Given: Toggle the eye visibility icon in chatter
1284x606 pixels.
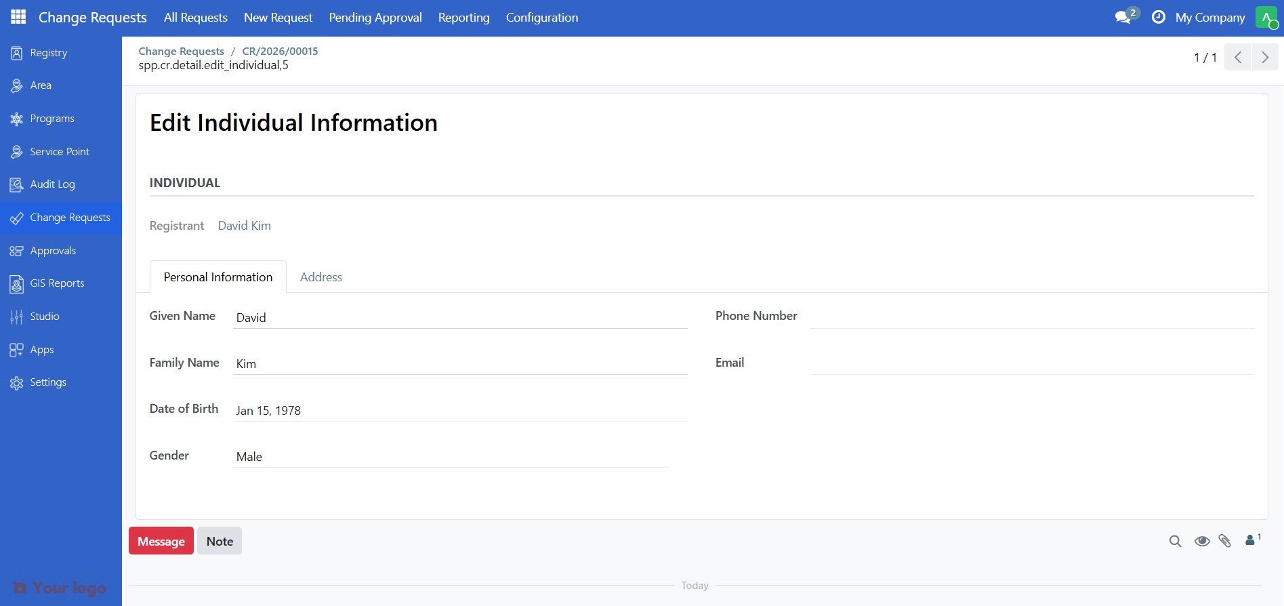Looking at the screenshot, I should click(1202, 541).
